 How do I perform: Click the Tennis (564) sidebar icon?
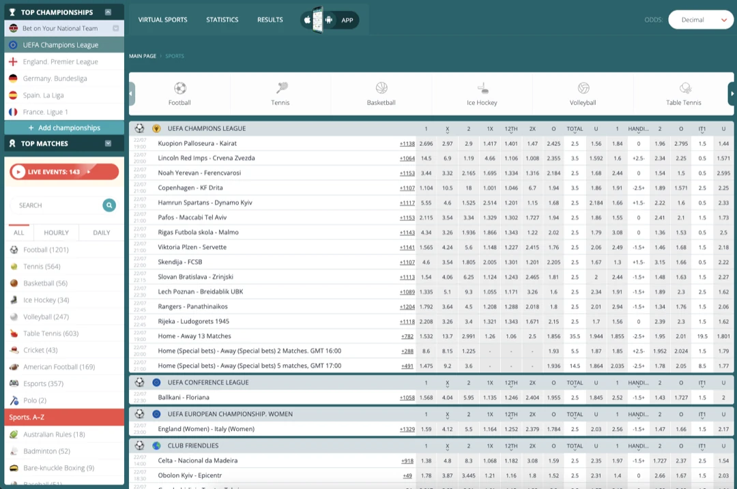[x=14, y=267]
